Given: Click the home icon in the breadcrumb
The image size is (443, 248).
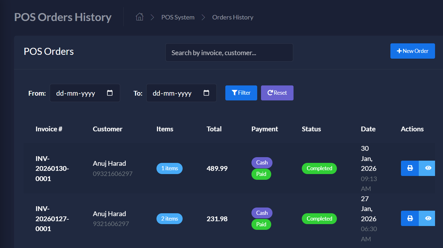Looking at the screenshot, I should click(139, 17).
